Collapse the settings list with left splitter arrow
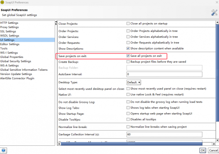 [56, 22]
